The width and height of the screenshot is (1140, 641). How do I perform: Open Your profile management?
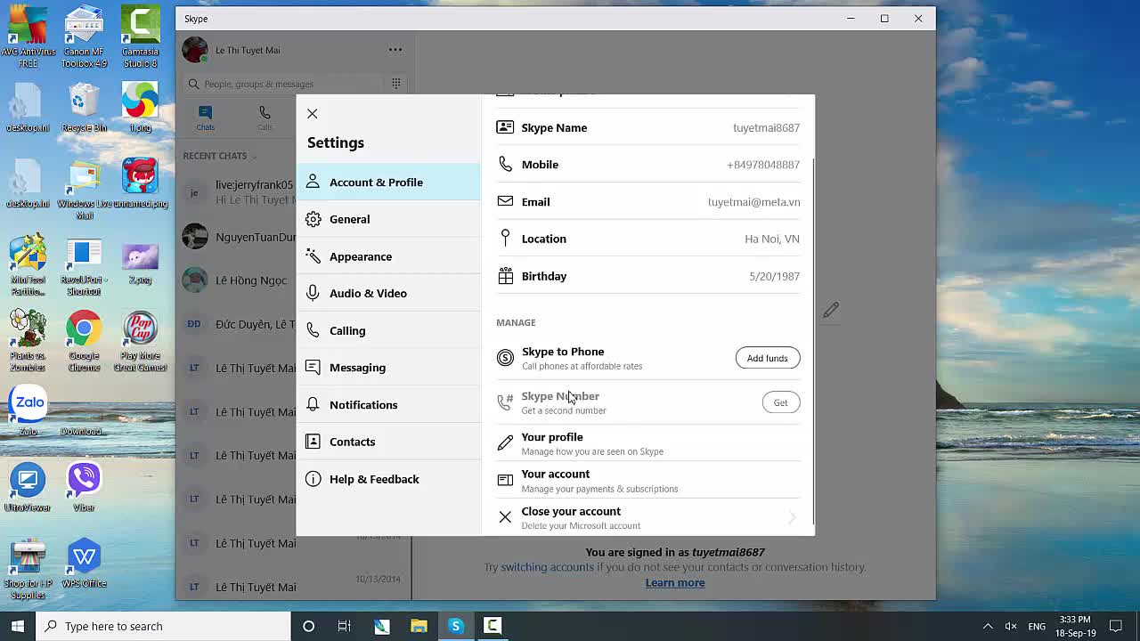[647, 443]
